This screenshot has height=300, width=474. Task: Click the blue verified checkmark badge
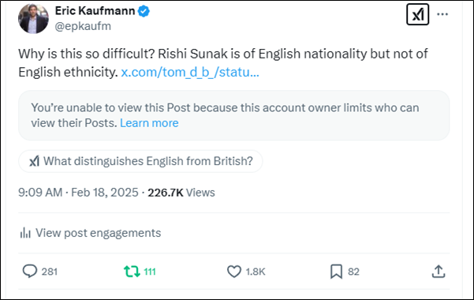[x=144, y=11]
